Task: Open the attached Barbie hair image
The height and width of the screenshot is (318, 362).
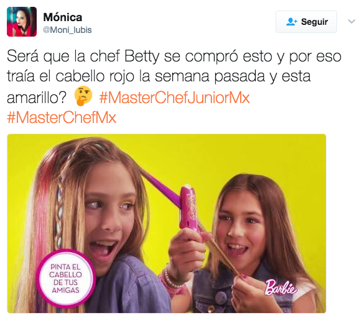Action: (167, 223)
